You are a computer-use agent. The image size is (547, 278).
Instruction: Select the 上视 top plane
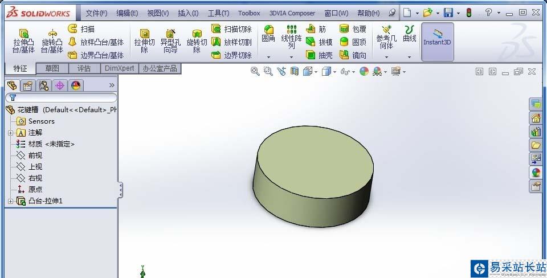click(x=30, y=167)
